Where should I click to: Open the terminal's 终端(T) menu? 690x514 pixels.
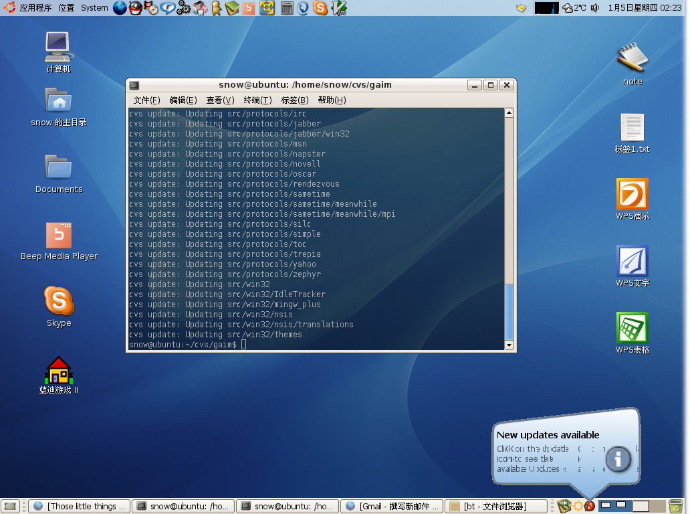pos(257,100)
